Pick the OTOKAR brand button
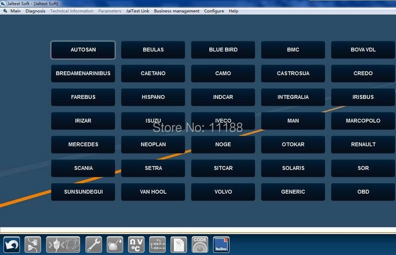Image resolution: width=396 pixels, height=255 pixels. tap(293, 145)
